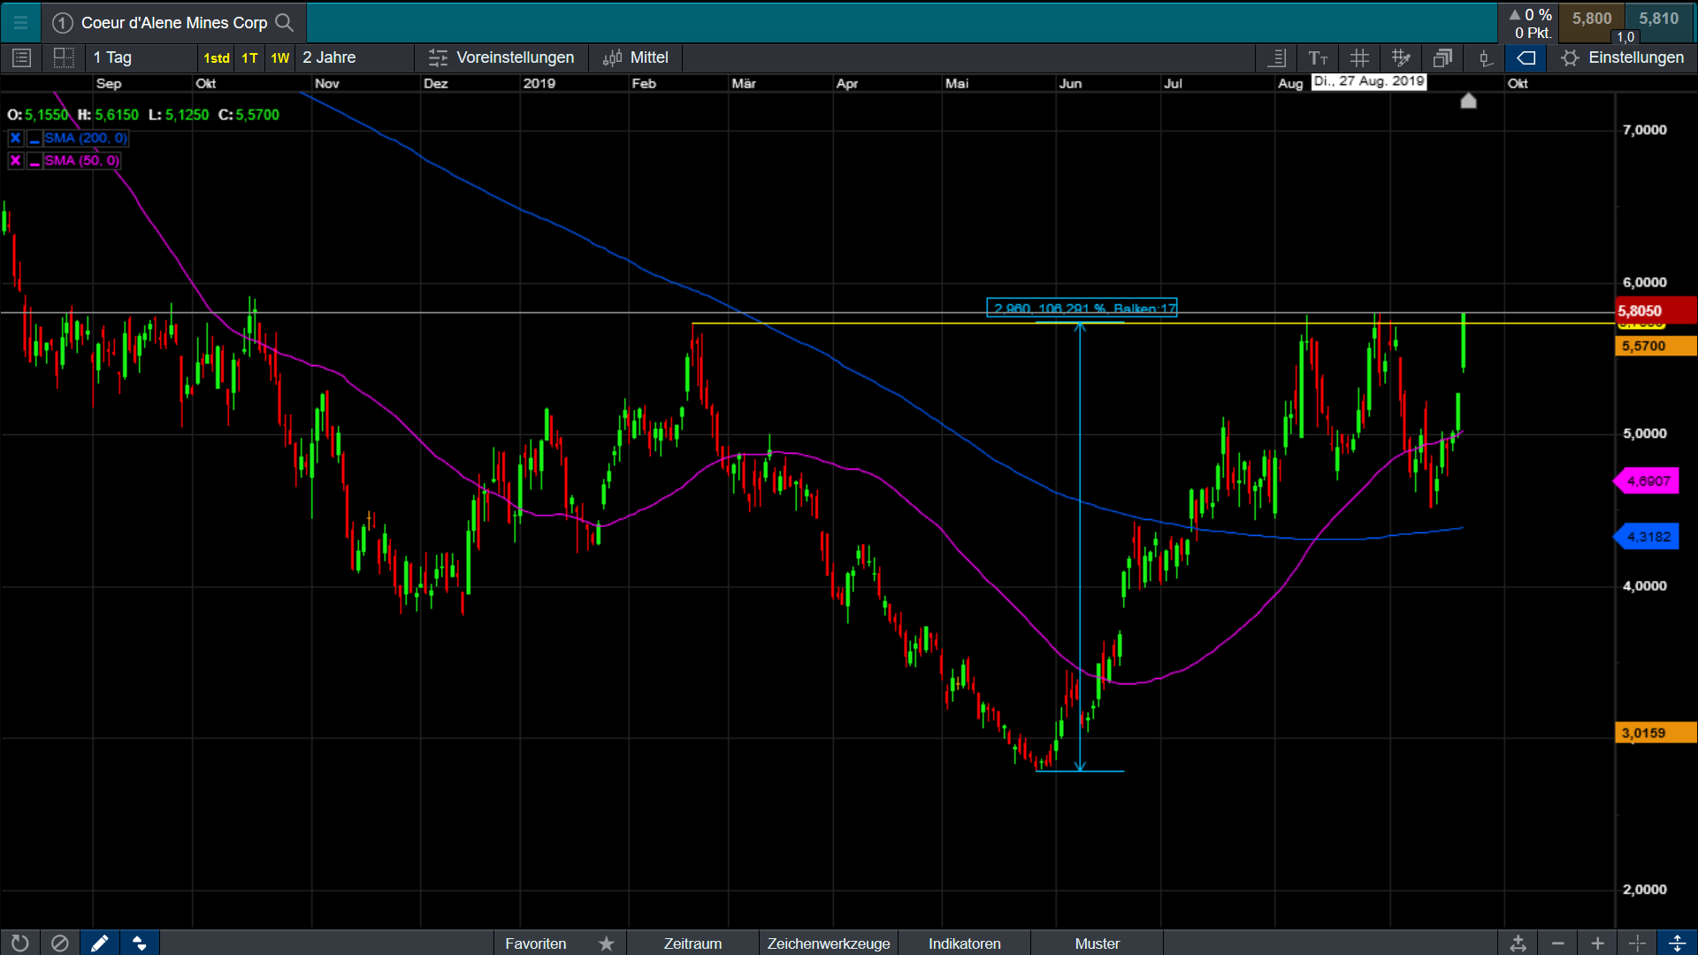The height and width of the screenshot is (955, 1698).
Task: Click the text size icon
Action: (1318, 58)
